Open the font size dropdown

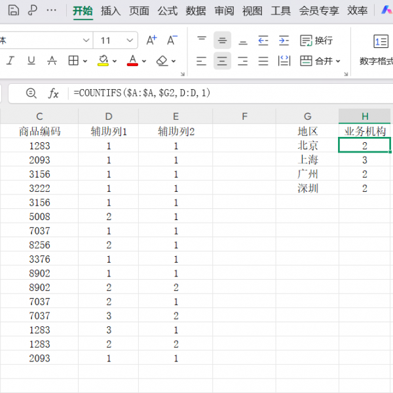[x=131, y=41]
